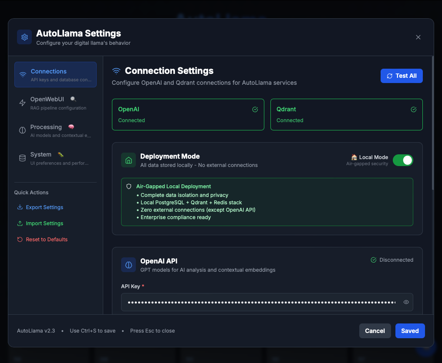Click the Processing brain outline icon
Screen dimensions: 442x363
pos(22,130)
